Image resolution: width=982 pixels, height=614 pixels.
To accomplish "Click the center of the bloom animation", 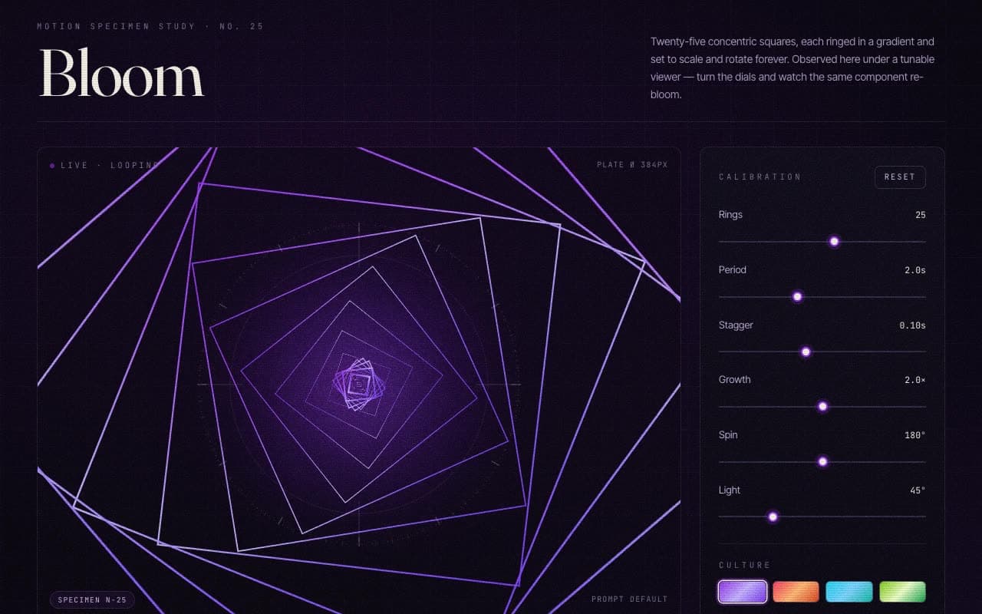I will click(358, 384).
